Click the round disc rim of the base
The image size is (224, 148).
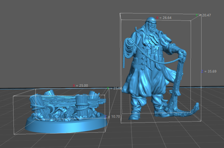pyautogui.click(x=65, y=127)
